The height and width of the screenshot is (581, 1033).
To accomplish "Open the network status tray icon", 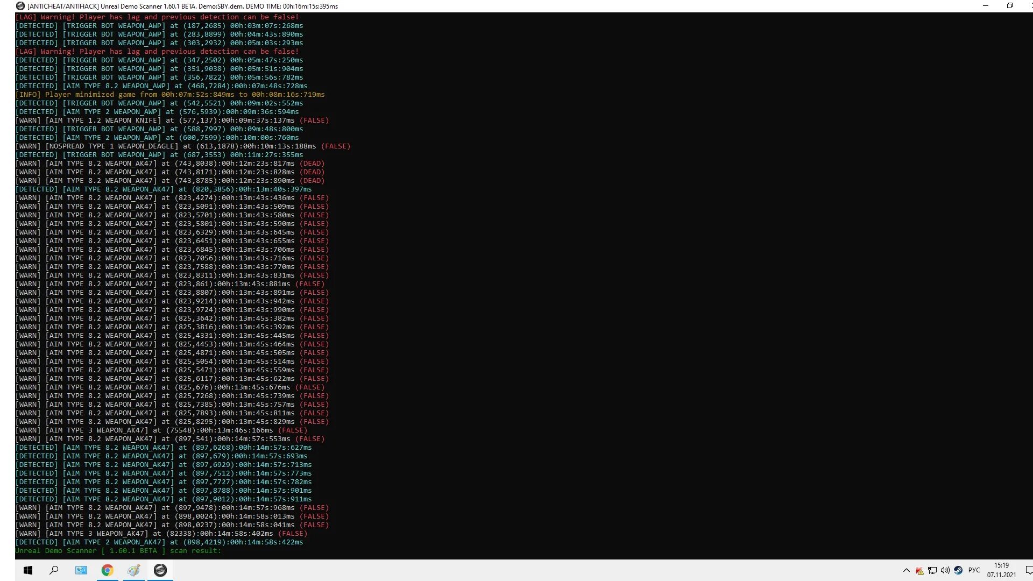I will 932,570.
